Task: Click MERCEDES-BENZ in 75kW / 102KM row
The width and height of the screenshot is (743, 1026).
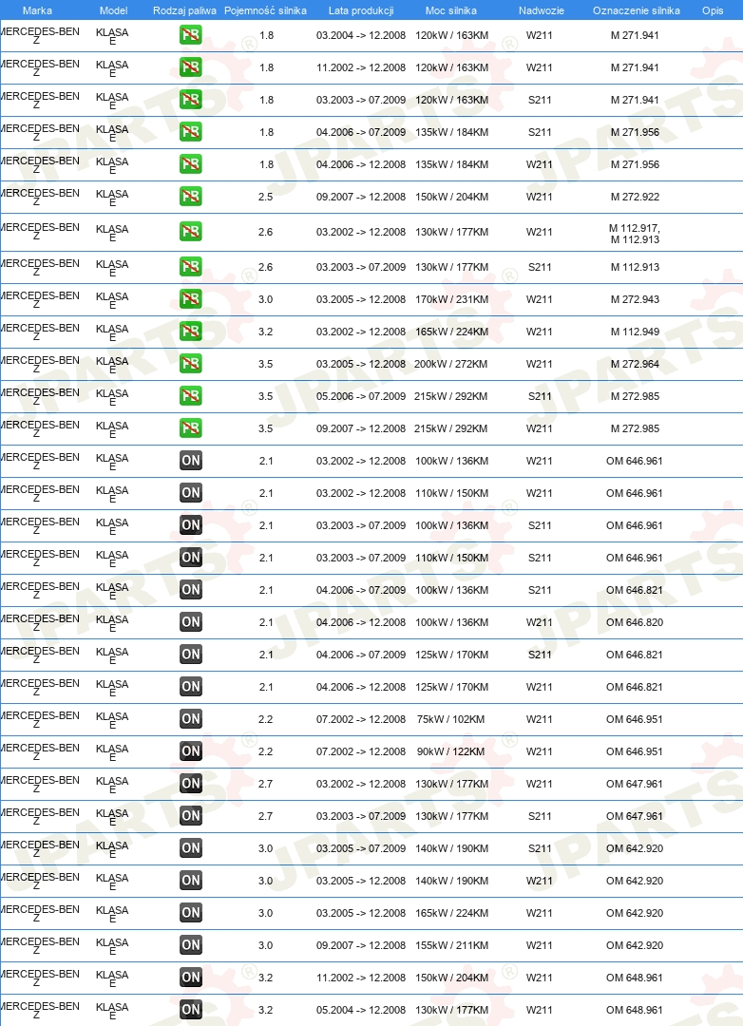Action: point(39,719)
